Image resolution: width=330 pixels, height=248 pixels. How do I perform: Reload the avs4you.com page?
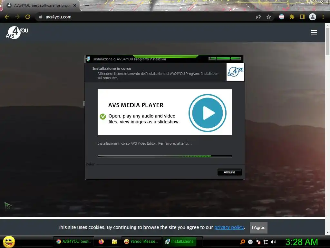pos(28,17)
